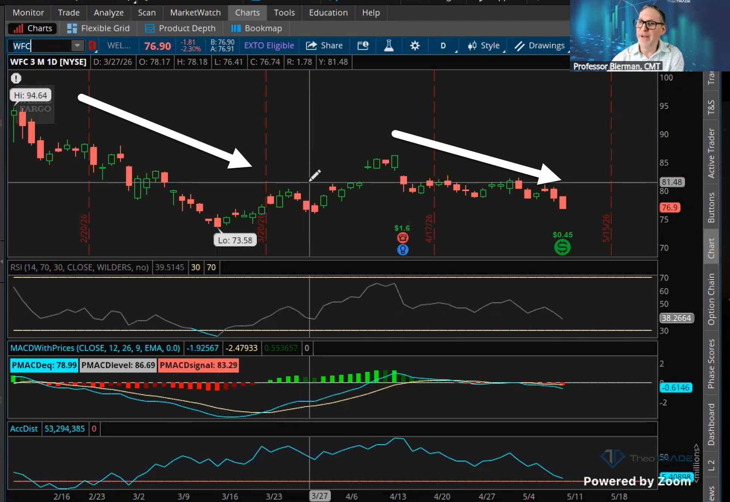Click the EXTO Eligible label
This screenshot has height=502, width=730.
(269, 46)
